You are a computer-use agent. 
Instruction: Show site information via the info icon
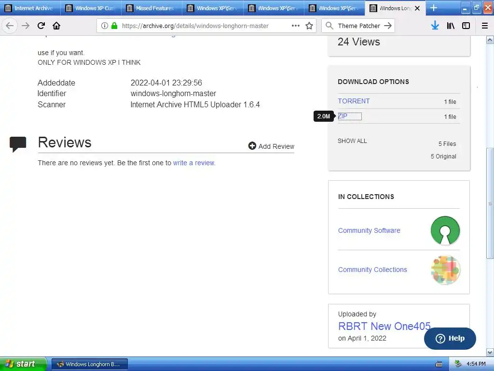click(x=104, y=26)
